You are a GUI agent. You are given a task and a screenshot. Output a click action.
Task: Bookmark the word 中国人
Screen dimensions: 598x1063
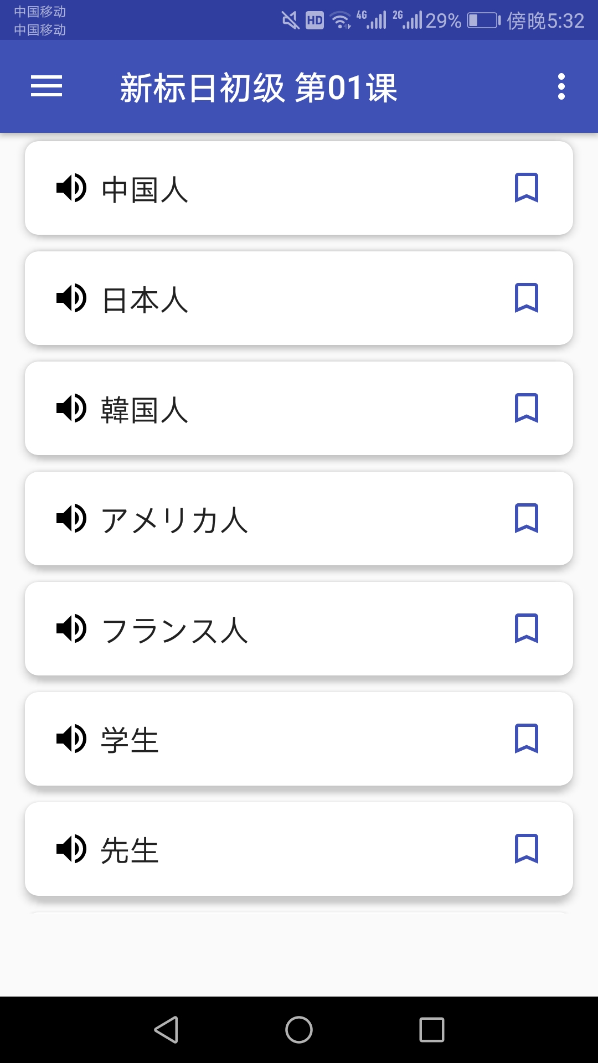tap(526, 188)
